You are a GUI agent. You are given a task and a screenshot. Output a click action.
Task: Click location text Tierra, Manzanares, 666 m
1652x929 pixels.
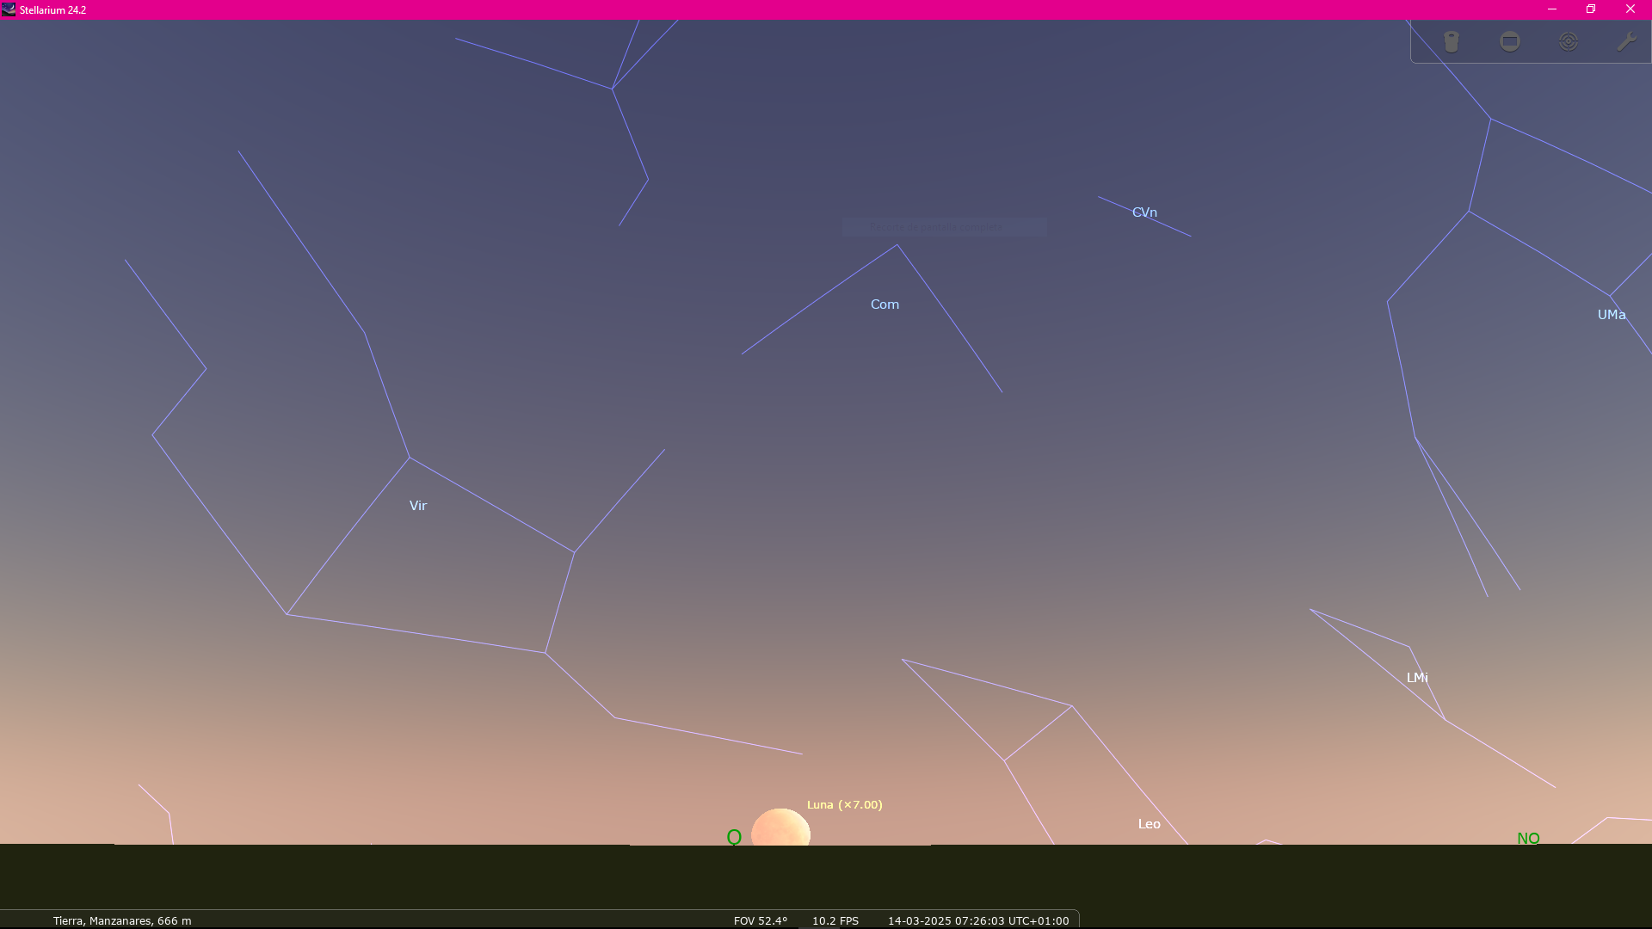[x=122, y=920]
